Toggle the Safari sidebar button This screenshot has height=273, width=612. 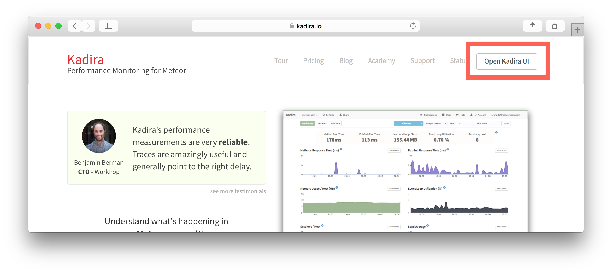click(x=109, y=26)
